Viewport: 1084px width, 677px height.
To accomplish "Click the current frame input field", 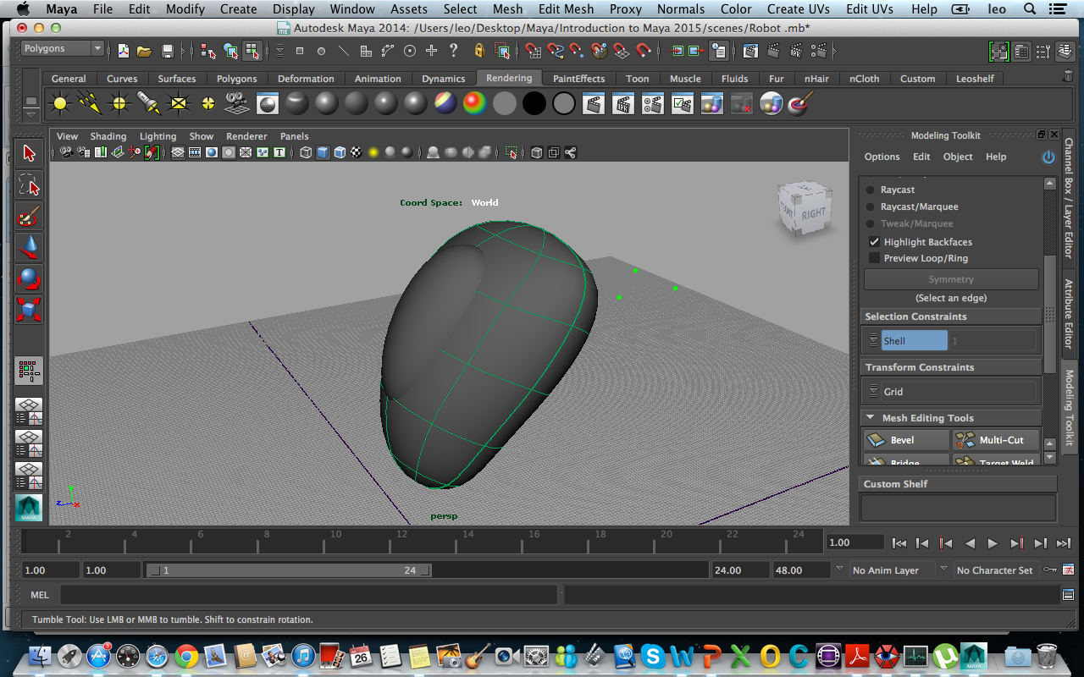I will pos(854,542).
